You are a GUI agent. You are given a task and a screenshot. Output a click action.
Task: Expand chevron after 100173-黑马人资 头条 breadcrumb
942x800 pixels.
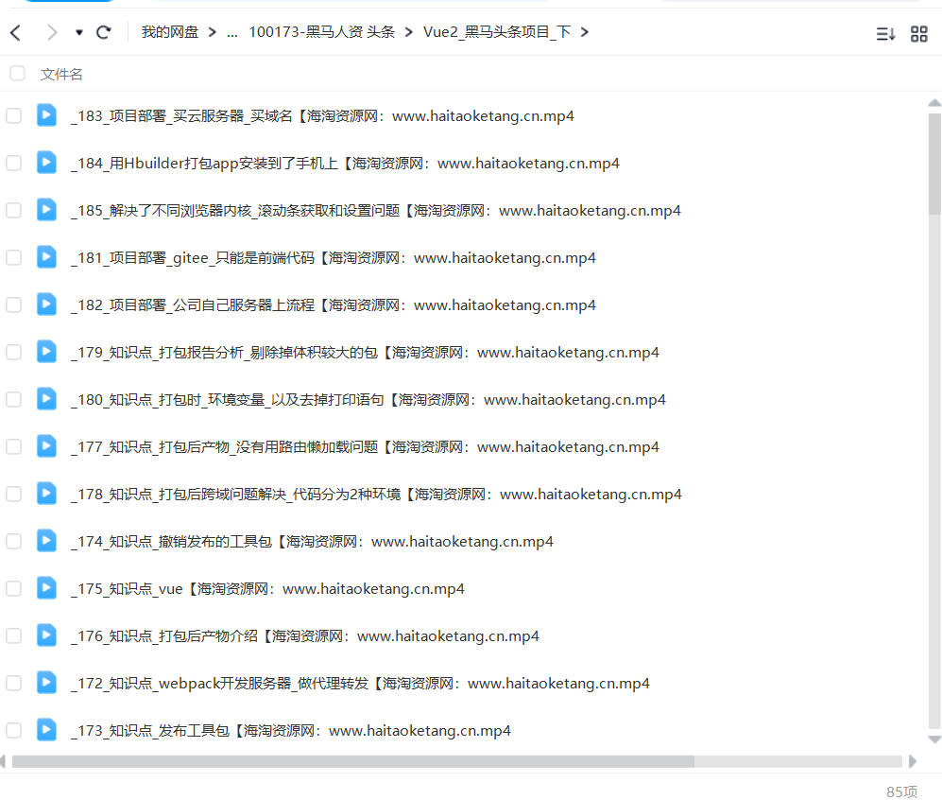coord(408,32)
